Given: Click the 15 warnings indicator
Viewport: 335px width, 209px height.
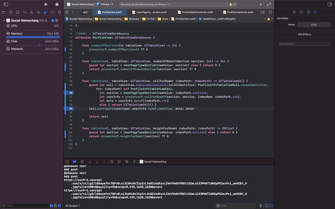Looking at the screenshot, I should tap(232, 4).
